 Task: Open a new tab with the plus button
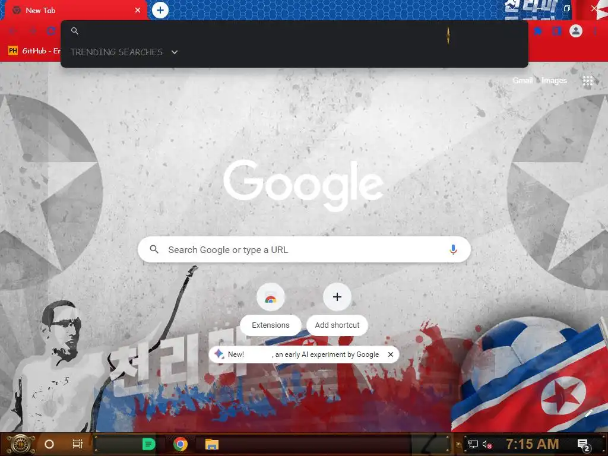[160, 10]
